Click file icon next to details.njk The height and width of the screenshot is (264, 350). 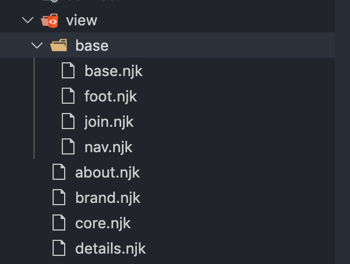(59, 248)
